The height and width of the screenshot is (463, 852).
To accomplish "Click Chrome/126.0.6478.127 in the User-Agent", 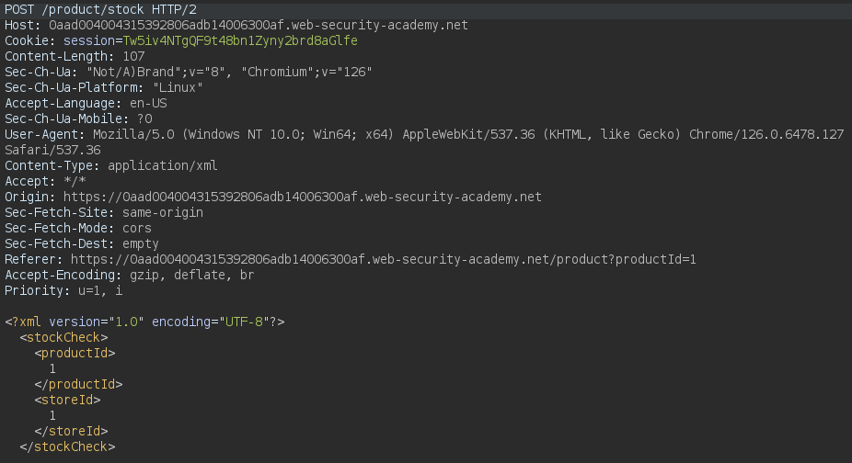I will [x=766, y=135].
